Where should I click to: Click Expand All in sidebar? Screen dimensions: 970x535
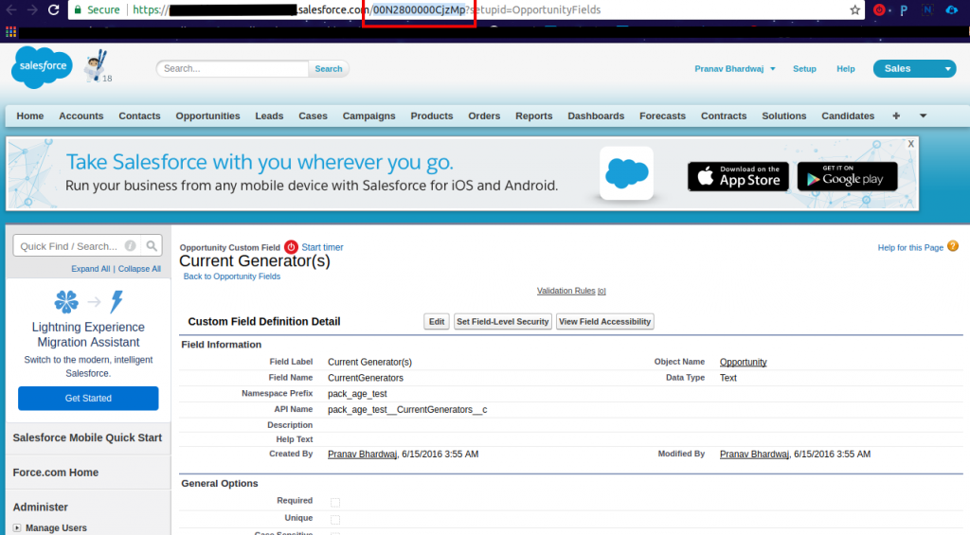tap(90, 268)
